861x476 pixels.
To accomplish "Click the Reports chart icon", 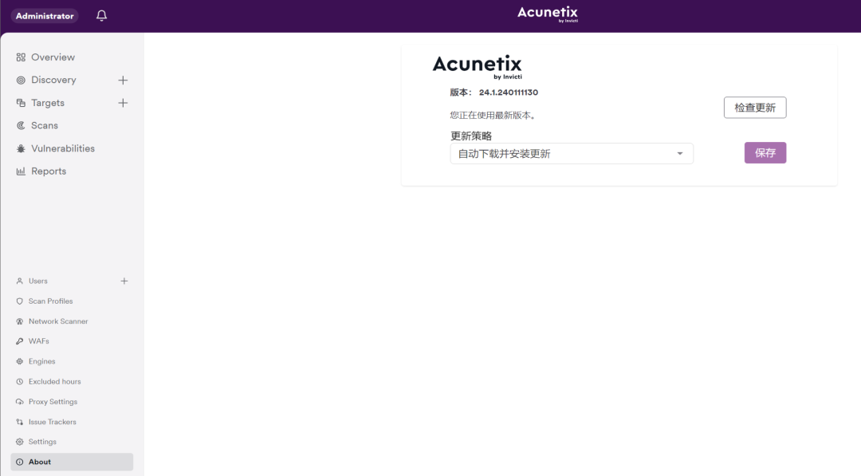I will [x=21, y=171].
